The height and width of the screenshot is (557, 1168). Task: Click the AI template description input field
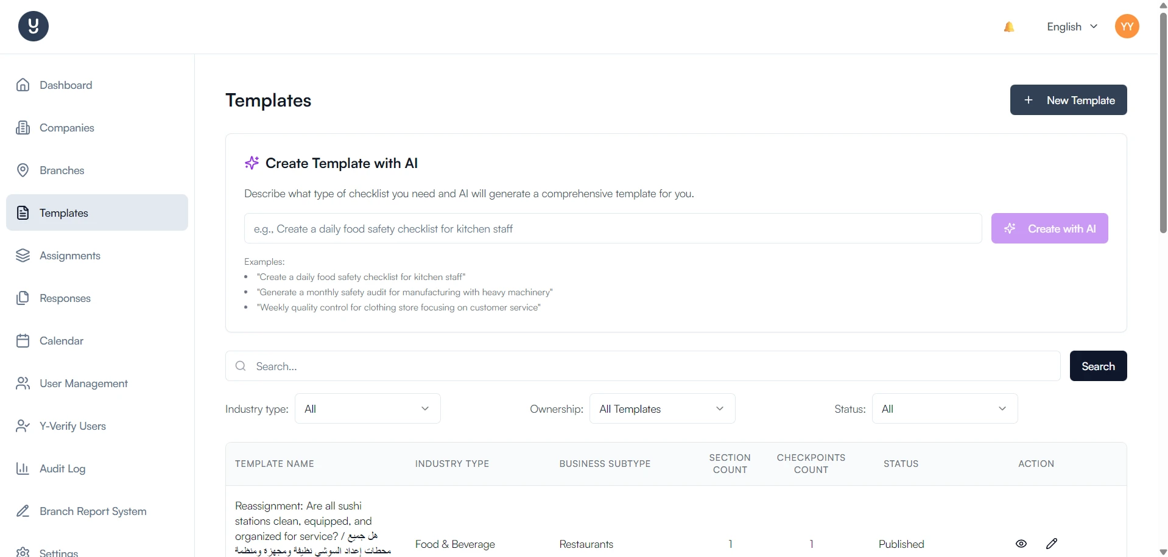coord(613,229)
